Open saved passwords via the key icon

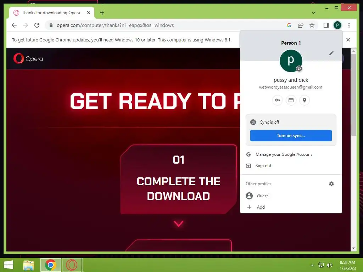tap(277, 100)
